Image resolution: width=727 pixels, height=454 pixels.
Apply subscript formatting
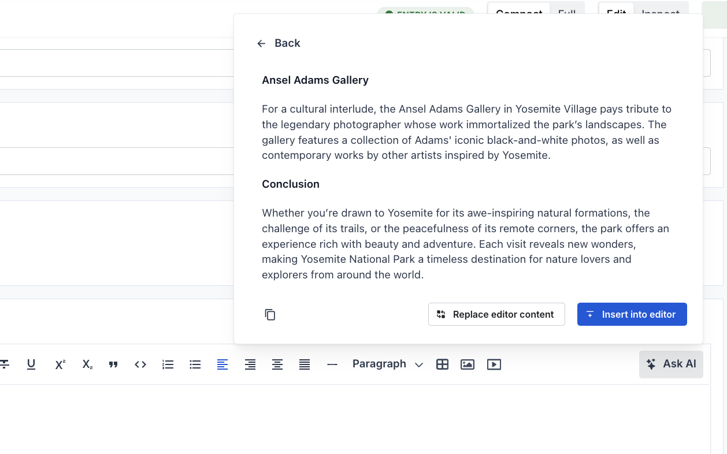(x=87, y=364)
